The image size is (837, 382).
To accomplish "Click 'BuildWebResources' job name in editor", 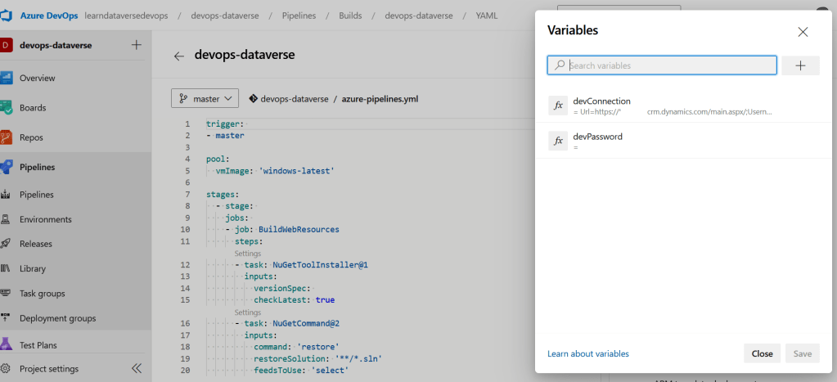I will pos(299,229).
